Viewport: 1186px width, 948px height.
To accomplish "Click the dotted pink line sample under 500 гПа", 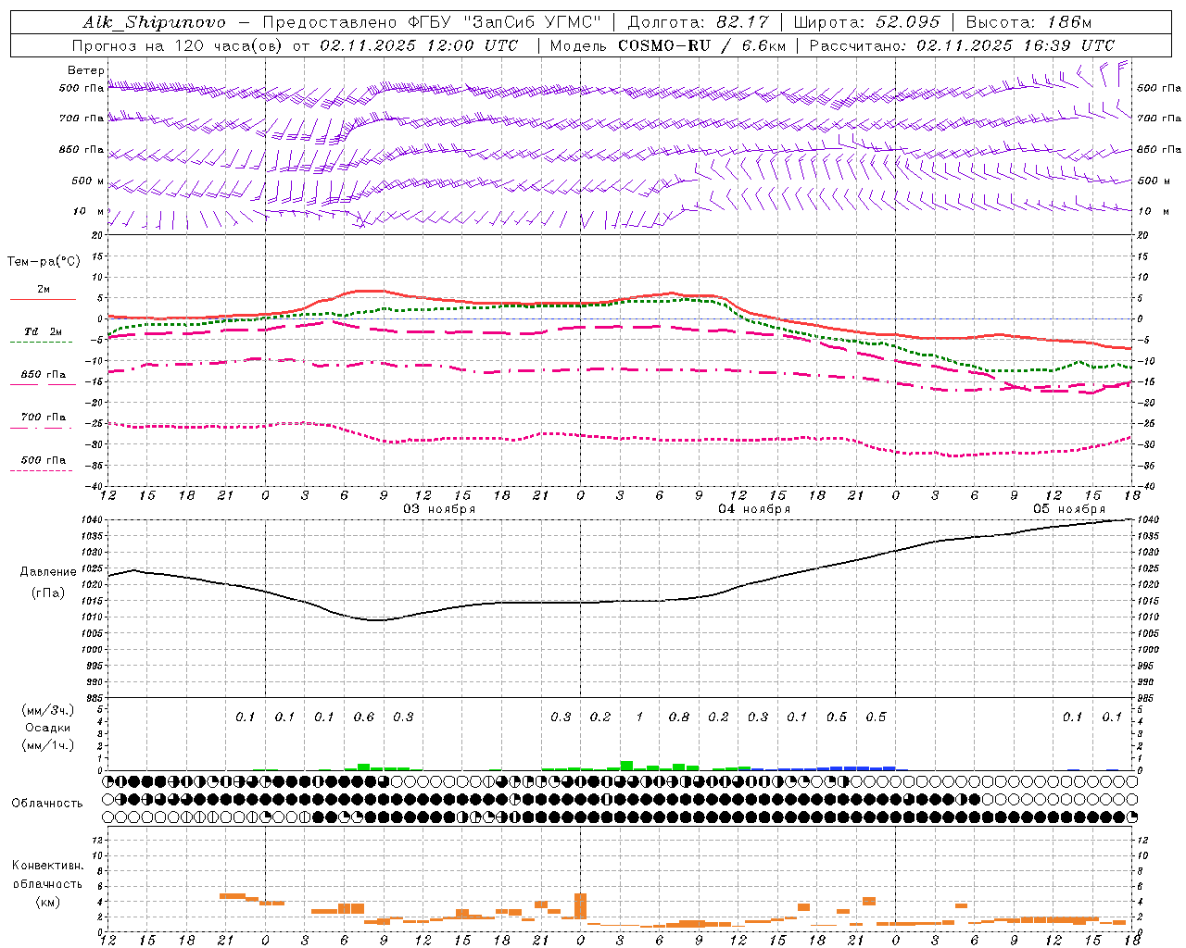I will (x=41, y=470).
